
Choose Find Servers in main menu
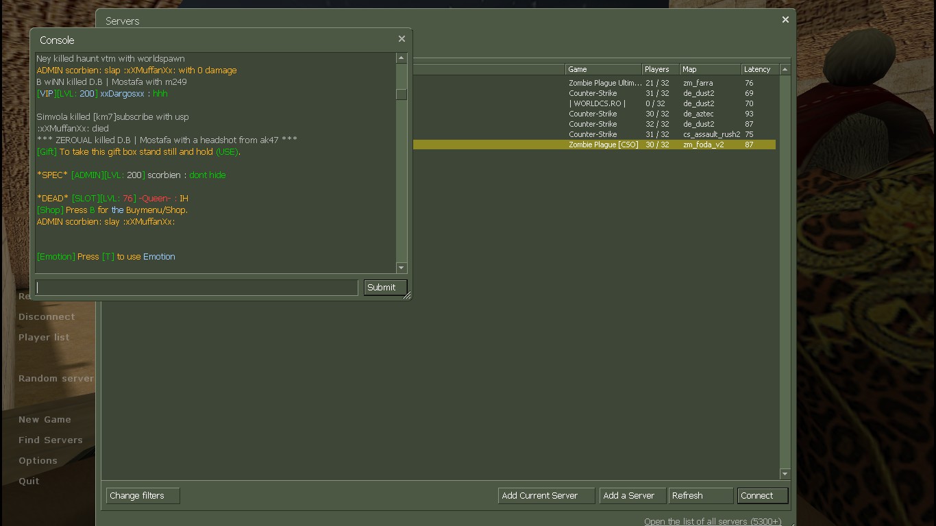pos(50,440)
